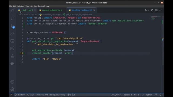Open changes with compare icon
The image size is (173, 97).
152,10
